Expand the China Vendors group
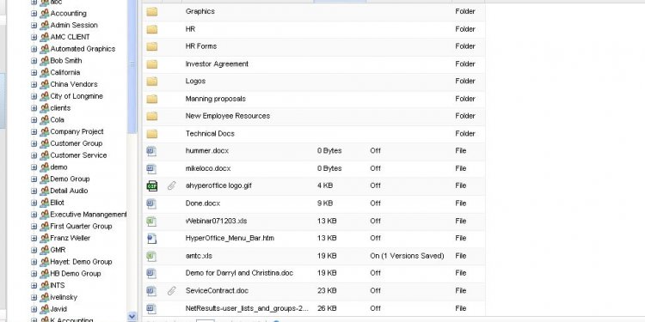Screen dimensions: 645x322 point(34,85)
